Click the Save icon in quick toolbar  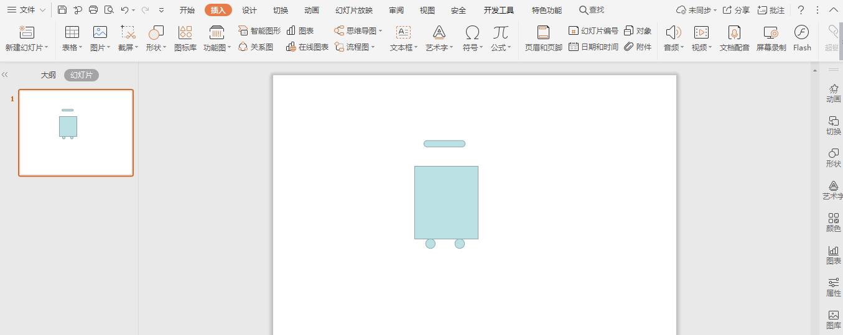(x=62, y=10)
